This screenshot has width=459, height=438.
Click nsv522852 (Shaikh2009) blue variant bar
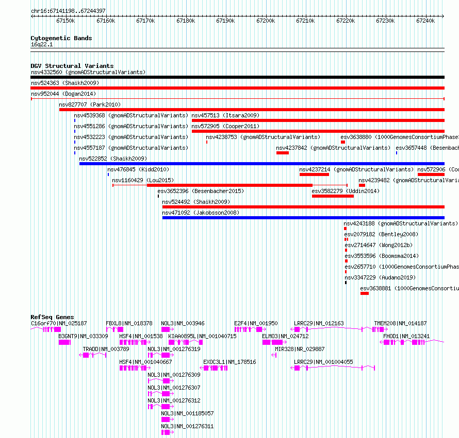tap(262, 164)
